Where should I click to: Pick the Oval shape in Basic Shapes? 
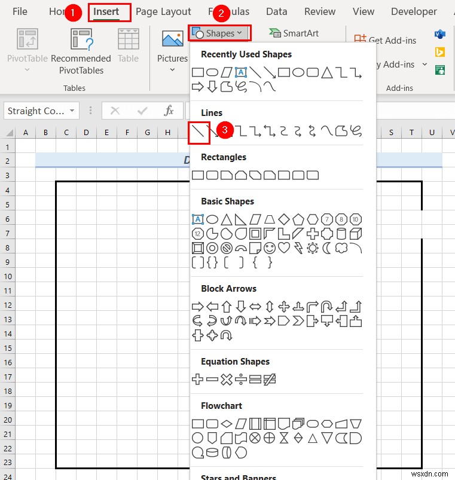[x=212, y=219]
